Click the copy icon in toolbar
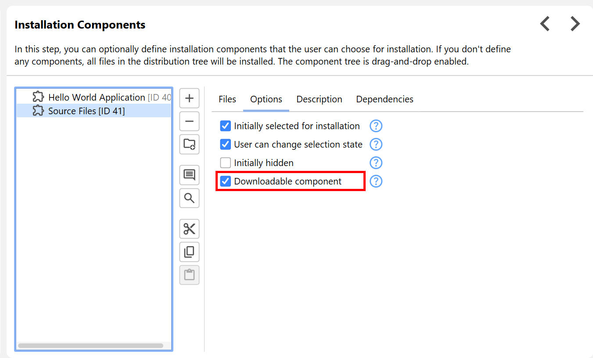The image size is (593, 358). [189, 252]
